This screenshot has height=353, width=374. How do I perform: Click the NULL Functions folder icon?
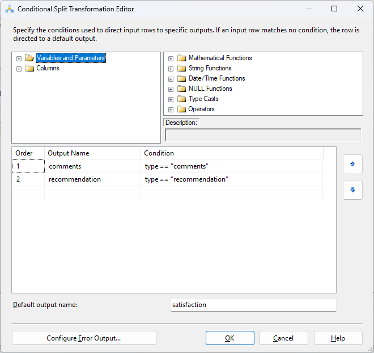[x=181, y=89]
